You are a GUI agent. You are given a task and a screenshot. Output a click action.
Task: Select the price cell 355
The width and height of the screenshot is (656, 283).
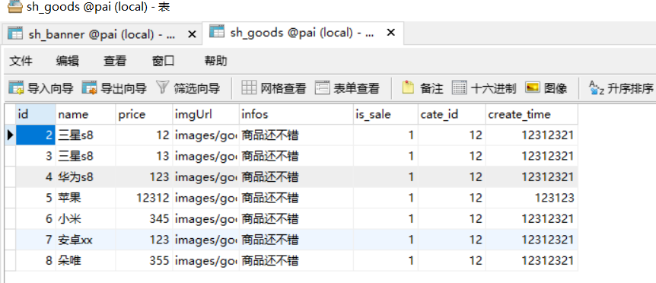[144, 260]
